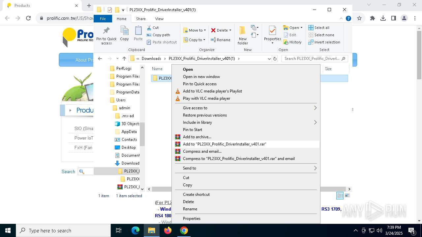Bookmark page with star icon
422x237 pixels.
[x=359, y=18]
